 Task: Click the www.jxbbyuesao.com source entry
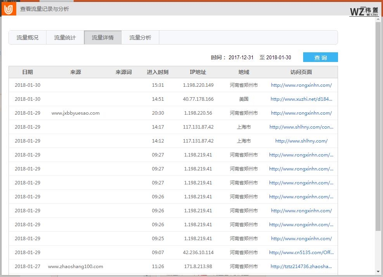click(76, 113)
